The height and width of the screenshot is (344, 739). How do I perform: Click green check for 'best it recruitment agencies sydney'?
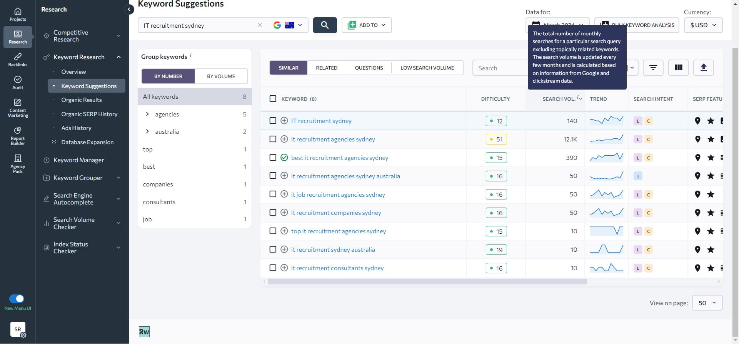coord(284,158)
